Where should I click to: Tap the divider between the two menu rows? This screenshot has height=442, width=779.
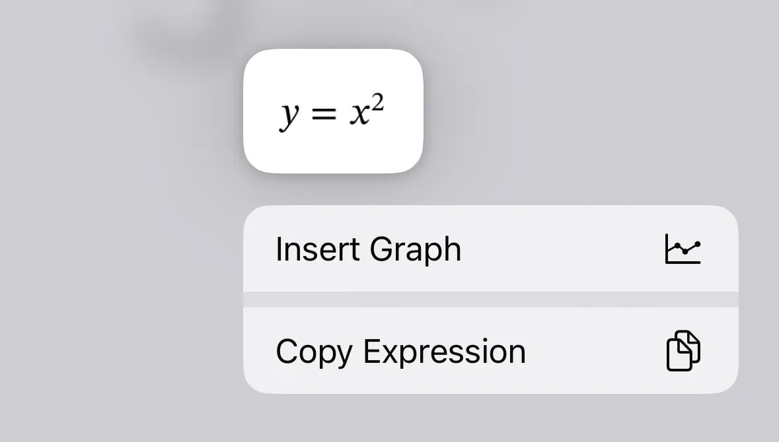pyautogui.click(x=492, y=298)
